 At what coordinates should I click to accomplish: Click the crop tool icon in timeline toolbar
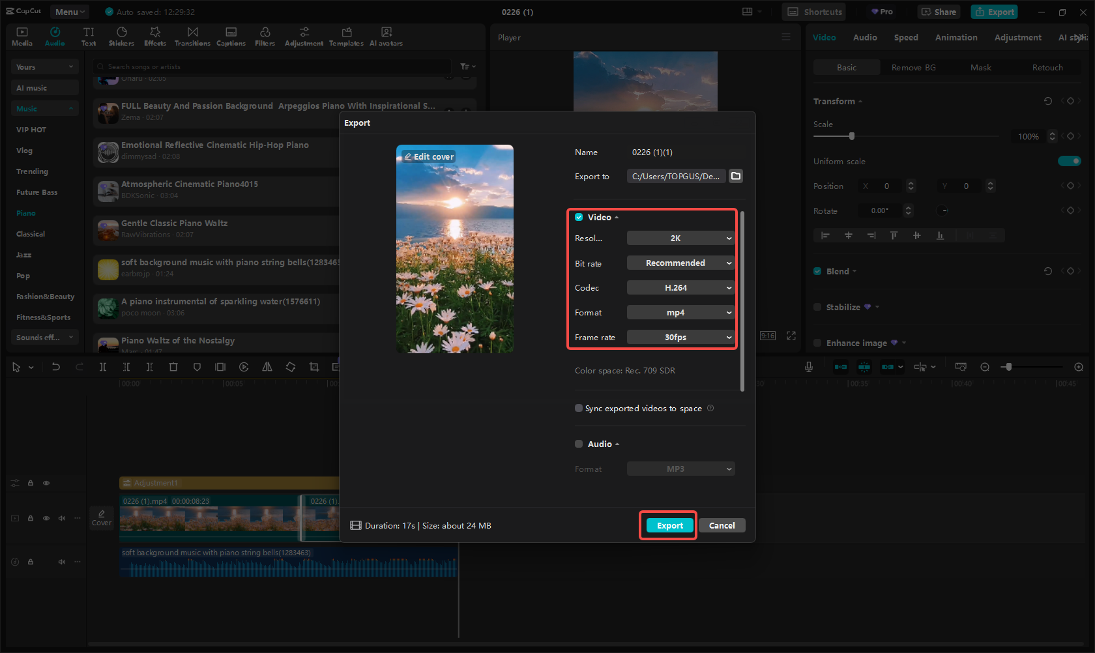tap(314, 367)
